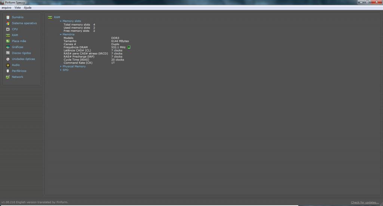This screenshot has height=206, width=383.
Task: Click the Modelo label
Action: pos(68,38)
